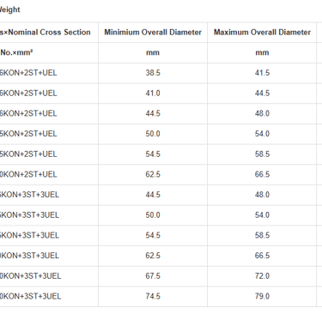Click the mm unit under Maximum Overall Diameter
Viewport: 322px width, 314px height.
[x=262, y=52]
